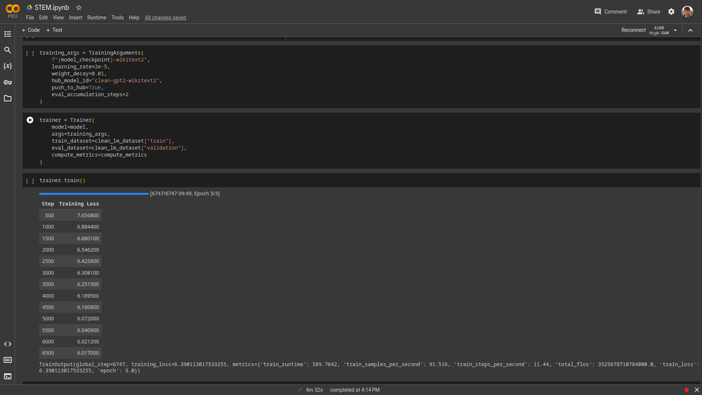Click the Drive icon beside notebook title
Image resolution: width=702 pixels, height=395 pixels.
click(x=30, y=7)
